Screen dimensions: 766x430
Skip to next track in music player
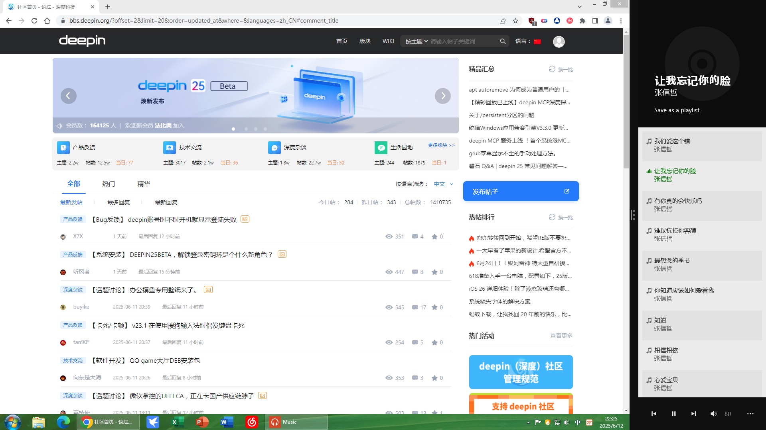tap(693, 414)
